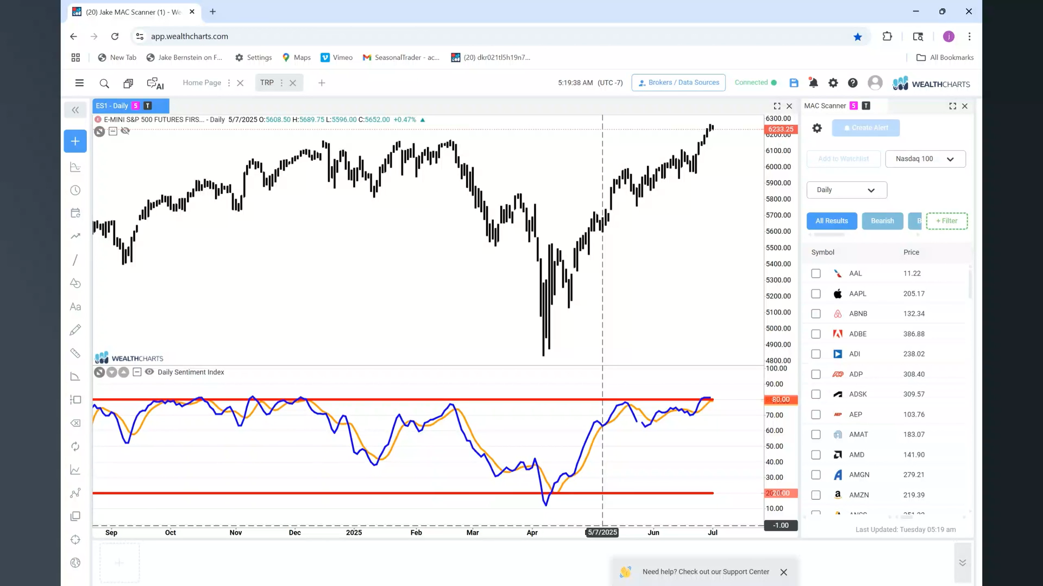Select Bearish filter tab
The width and height of the screenshot is (1043, 586).
click(x=882, y=221)
